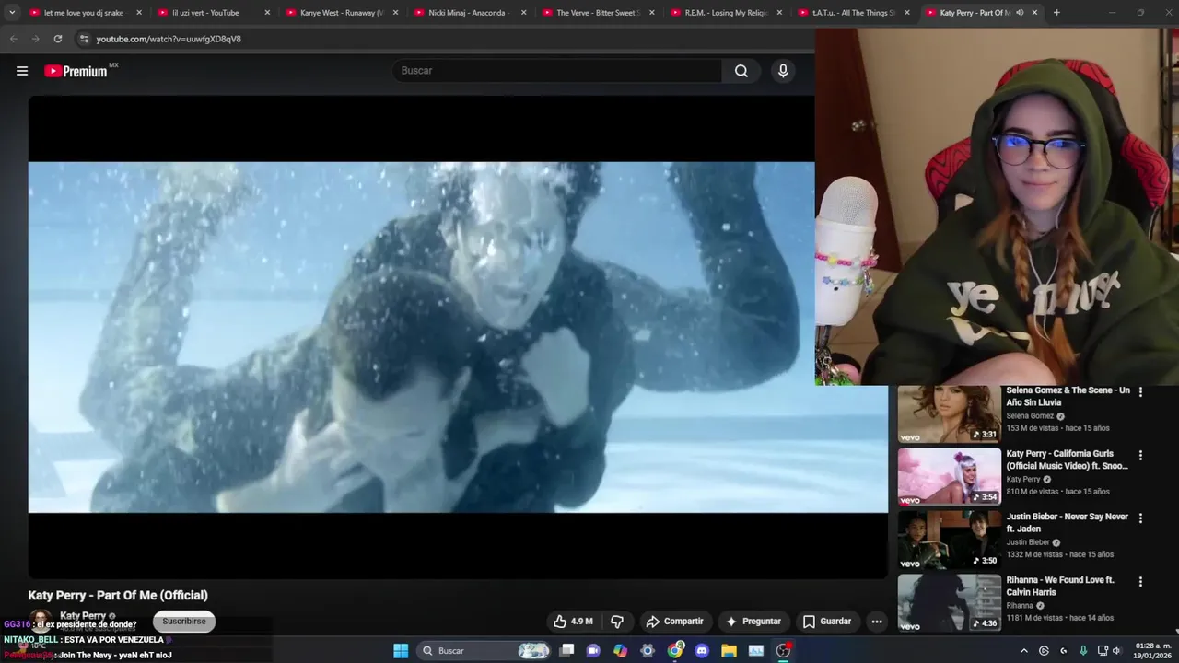Open the YouTube hamburger guide menu
Screen dimensions: 1179x663
click(22, 71)
